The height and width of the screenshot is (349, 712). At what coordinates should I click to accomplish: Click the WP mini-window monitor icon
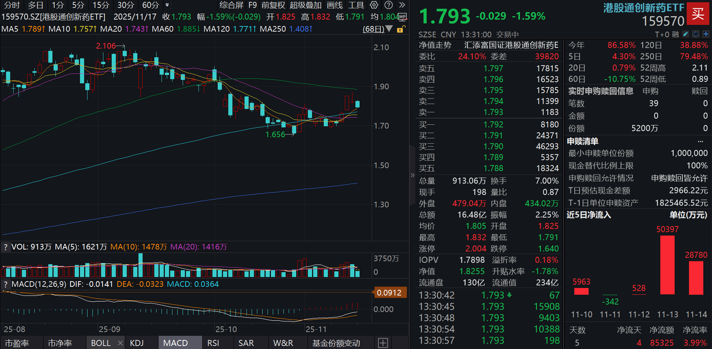[401, 17]
